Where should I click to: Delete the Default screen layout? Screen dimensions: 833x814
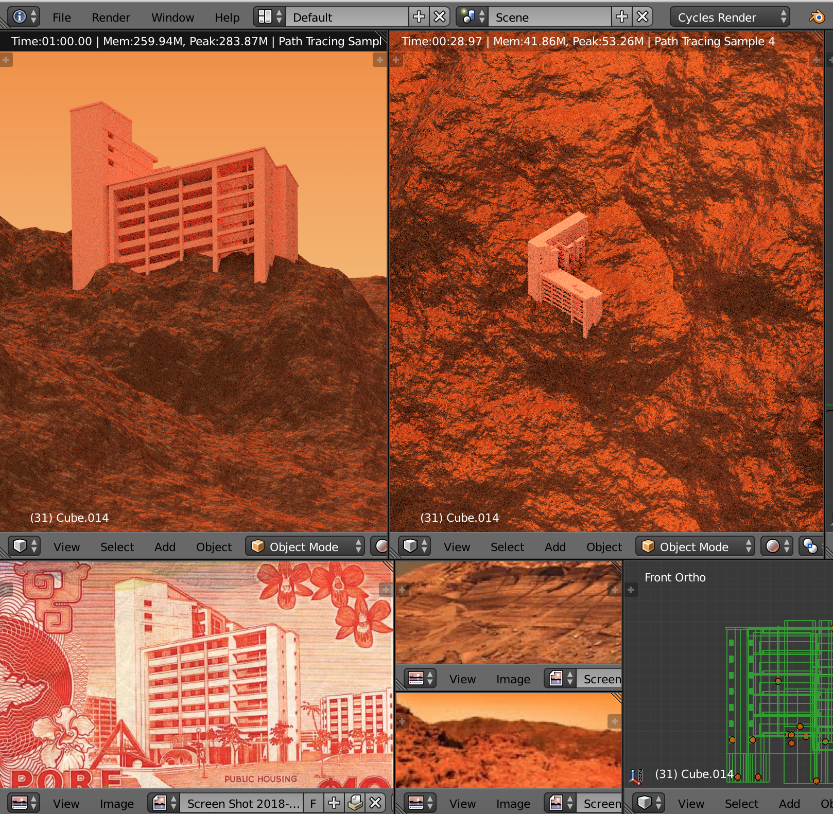(440, 17)
